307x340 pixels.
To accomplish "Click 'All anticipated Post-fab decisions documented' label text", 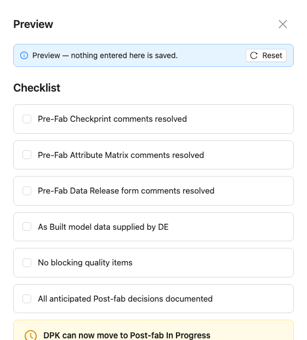I will click(125, 298).
